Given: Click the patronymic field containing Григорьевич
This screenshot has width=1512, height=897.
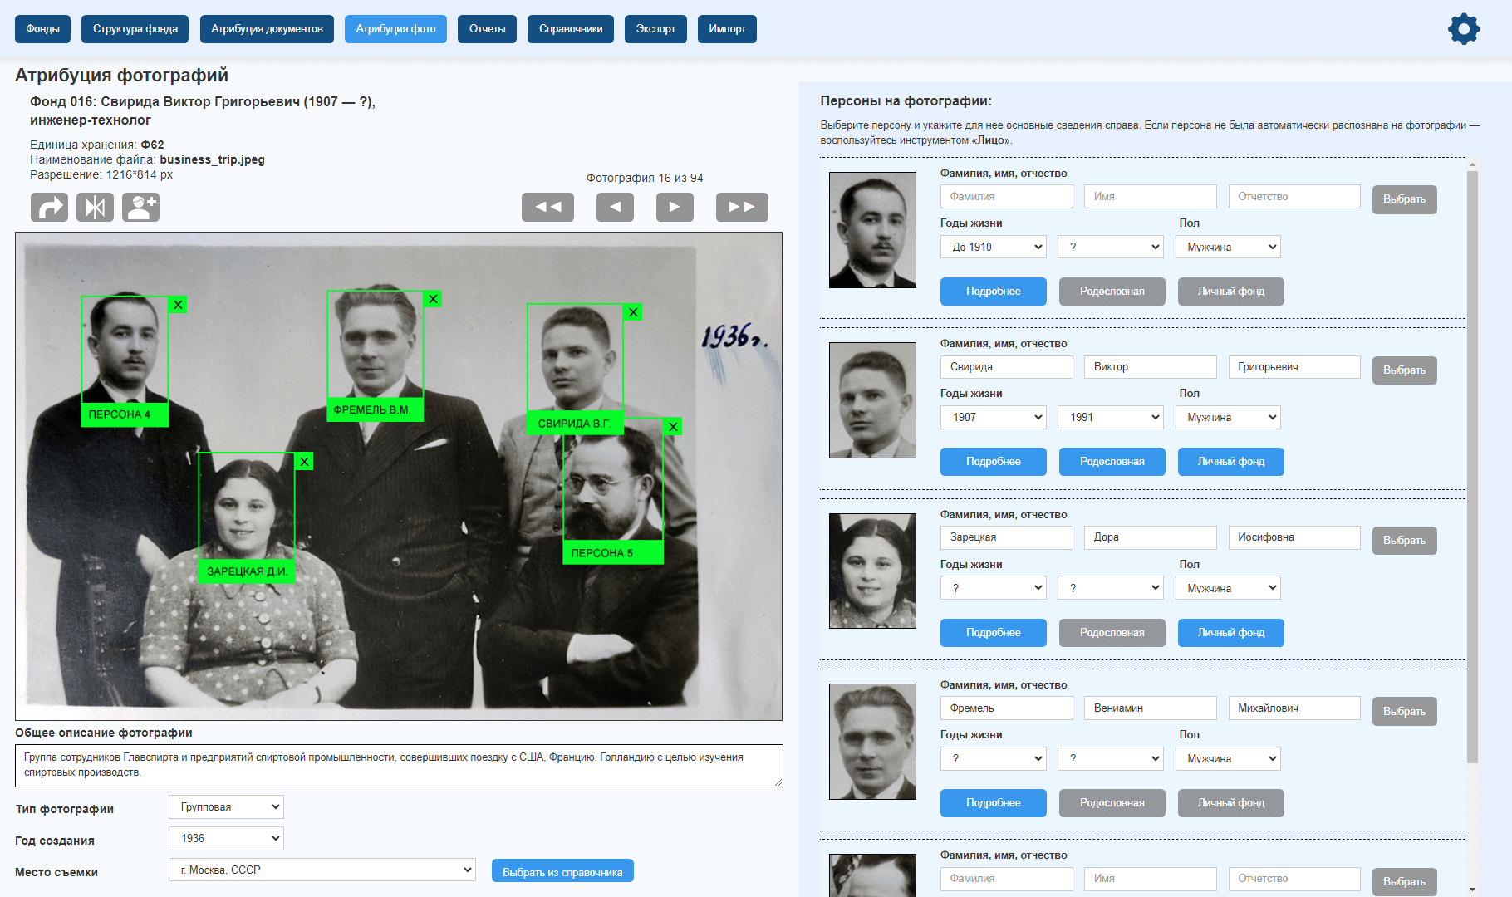Looking at the screenshot, I should tap(1294, 367).
